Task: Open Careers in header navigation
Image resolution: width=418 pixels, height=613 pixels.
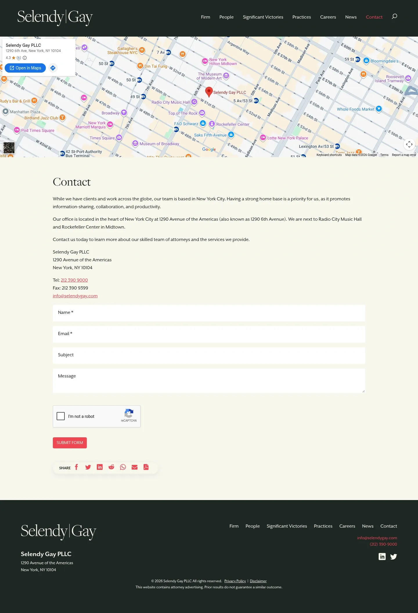Action: tap(328, 17)
